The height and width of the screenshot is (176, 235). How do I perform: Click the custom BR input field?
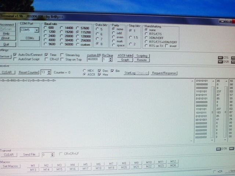(x=93, y=59)
